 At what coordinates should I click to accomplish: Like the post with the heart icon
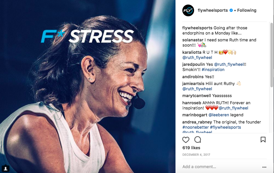click(x=186, y=140)
